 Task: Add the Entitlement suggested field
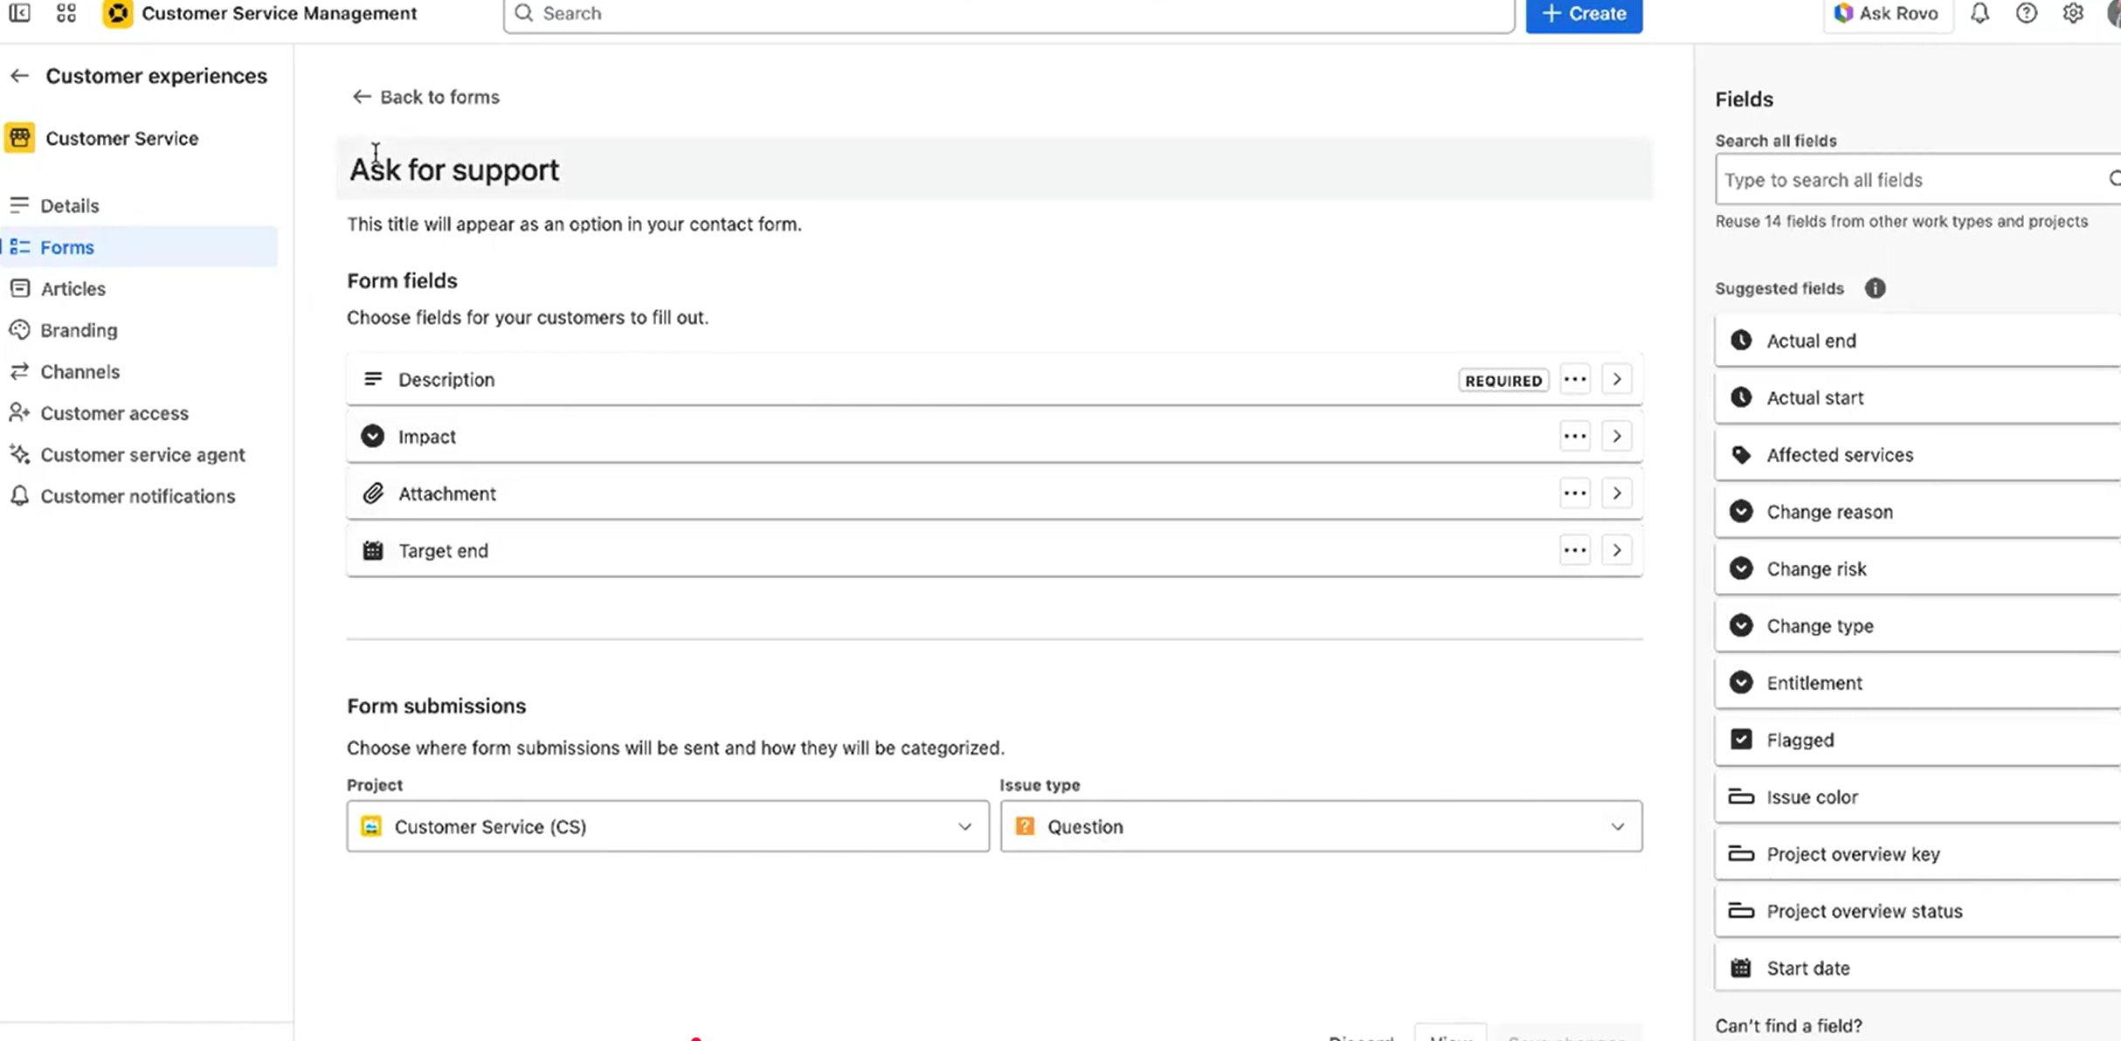[1917, 683]
